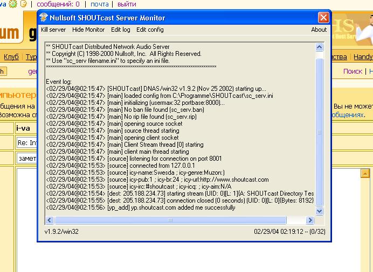Click the webpage textarea scroll up arrow

365,173
